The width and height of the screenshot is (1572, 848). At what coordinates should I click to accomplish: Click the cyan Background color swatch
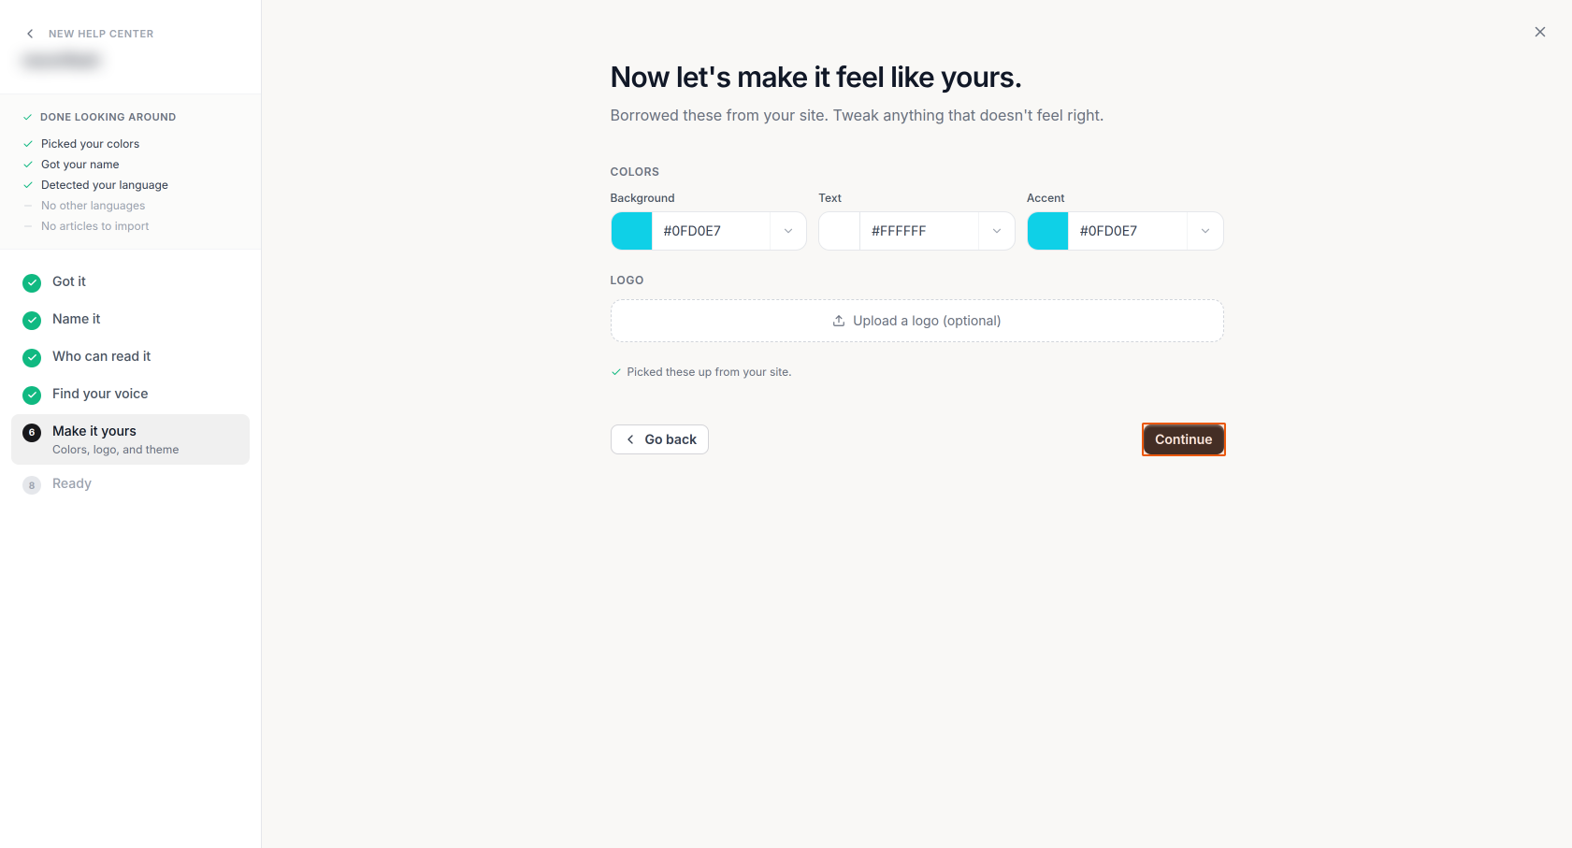[631, 231]
